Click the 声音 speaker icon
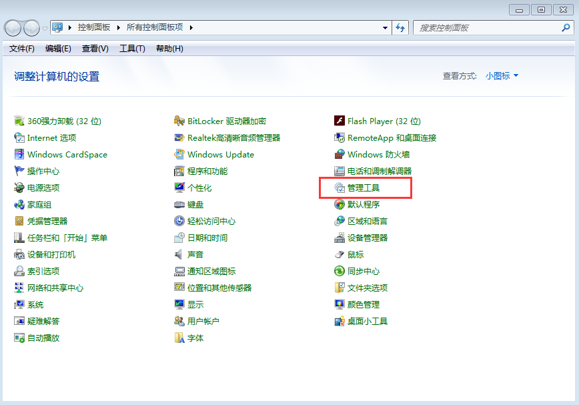579x405 pixels. (x=179, y=254)
